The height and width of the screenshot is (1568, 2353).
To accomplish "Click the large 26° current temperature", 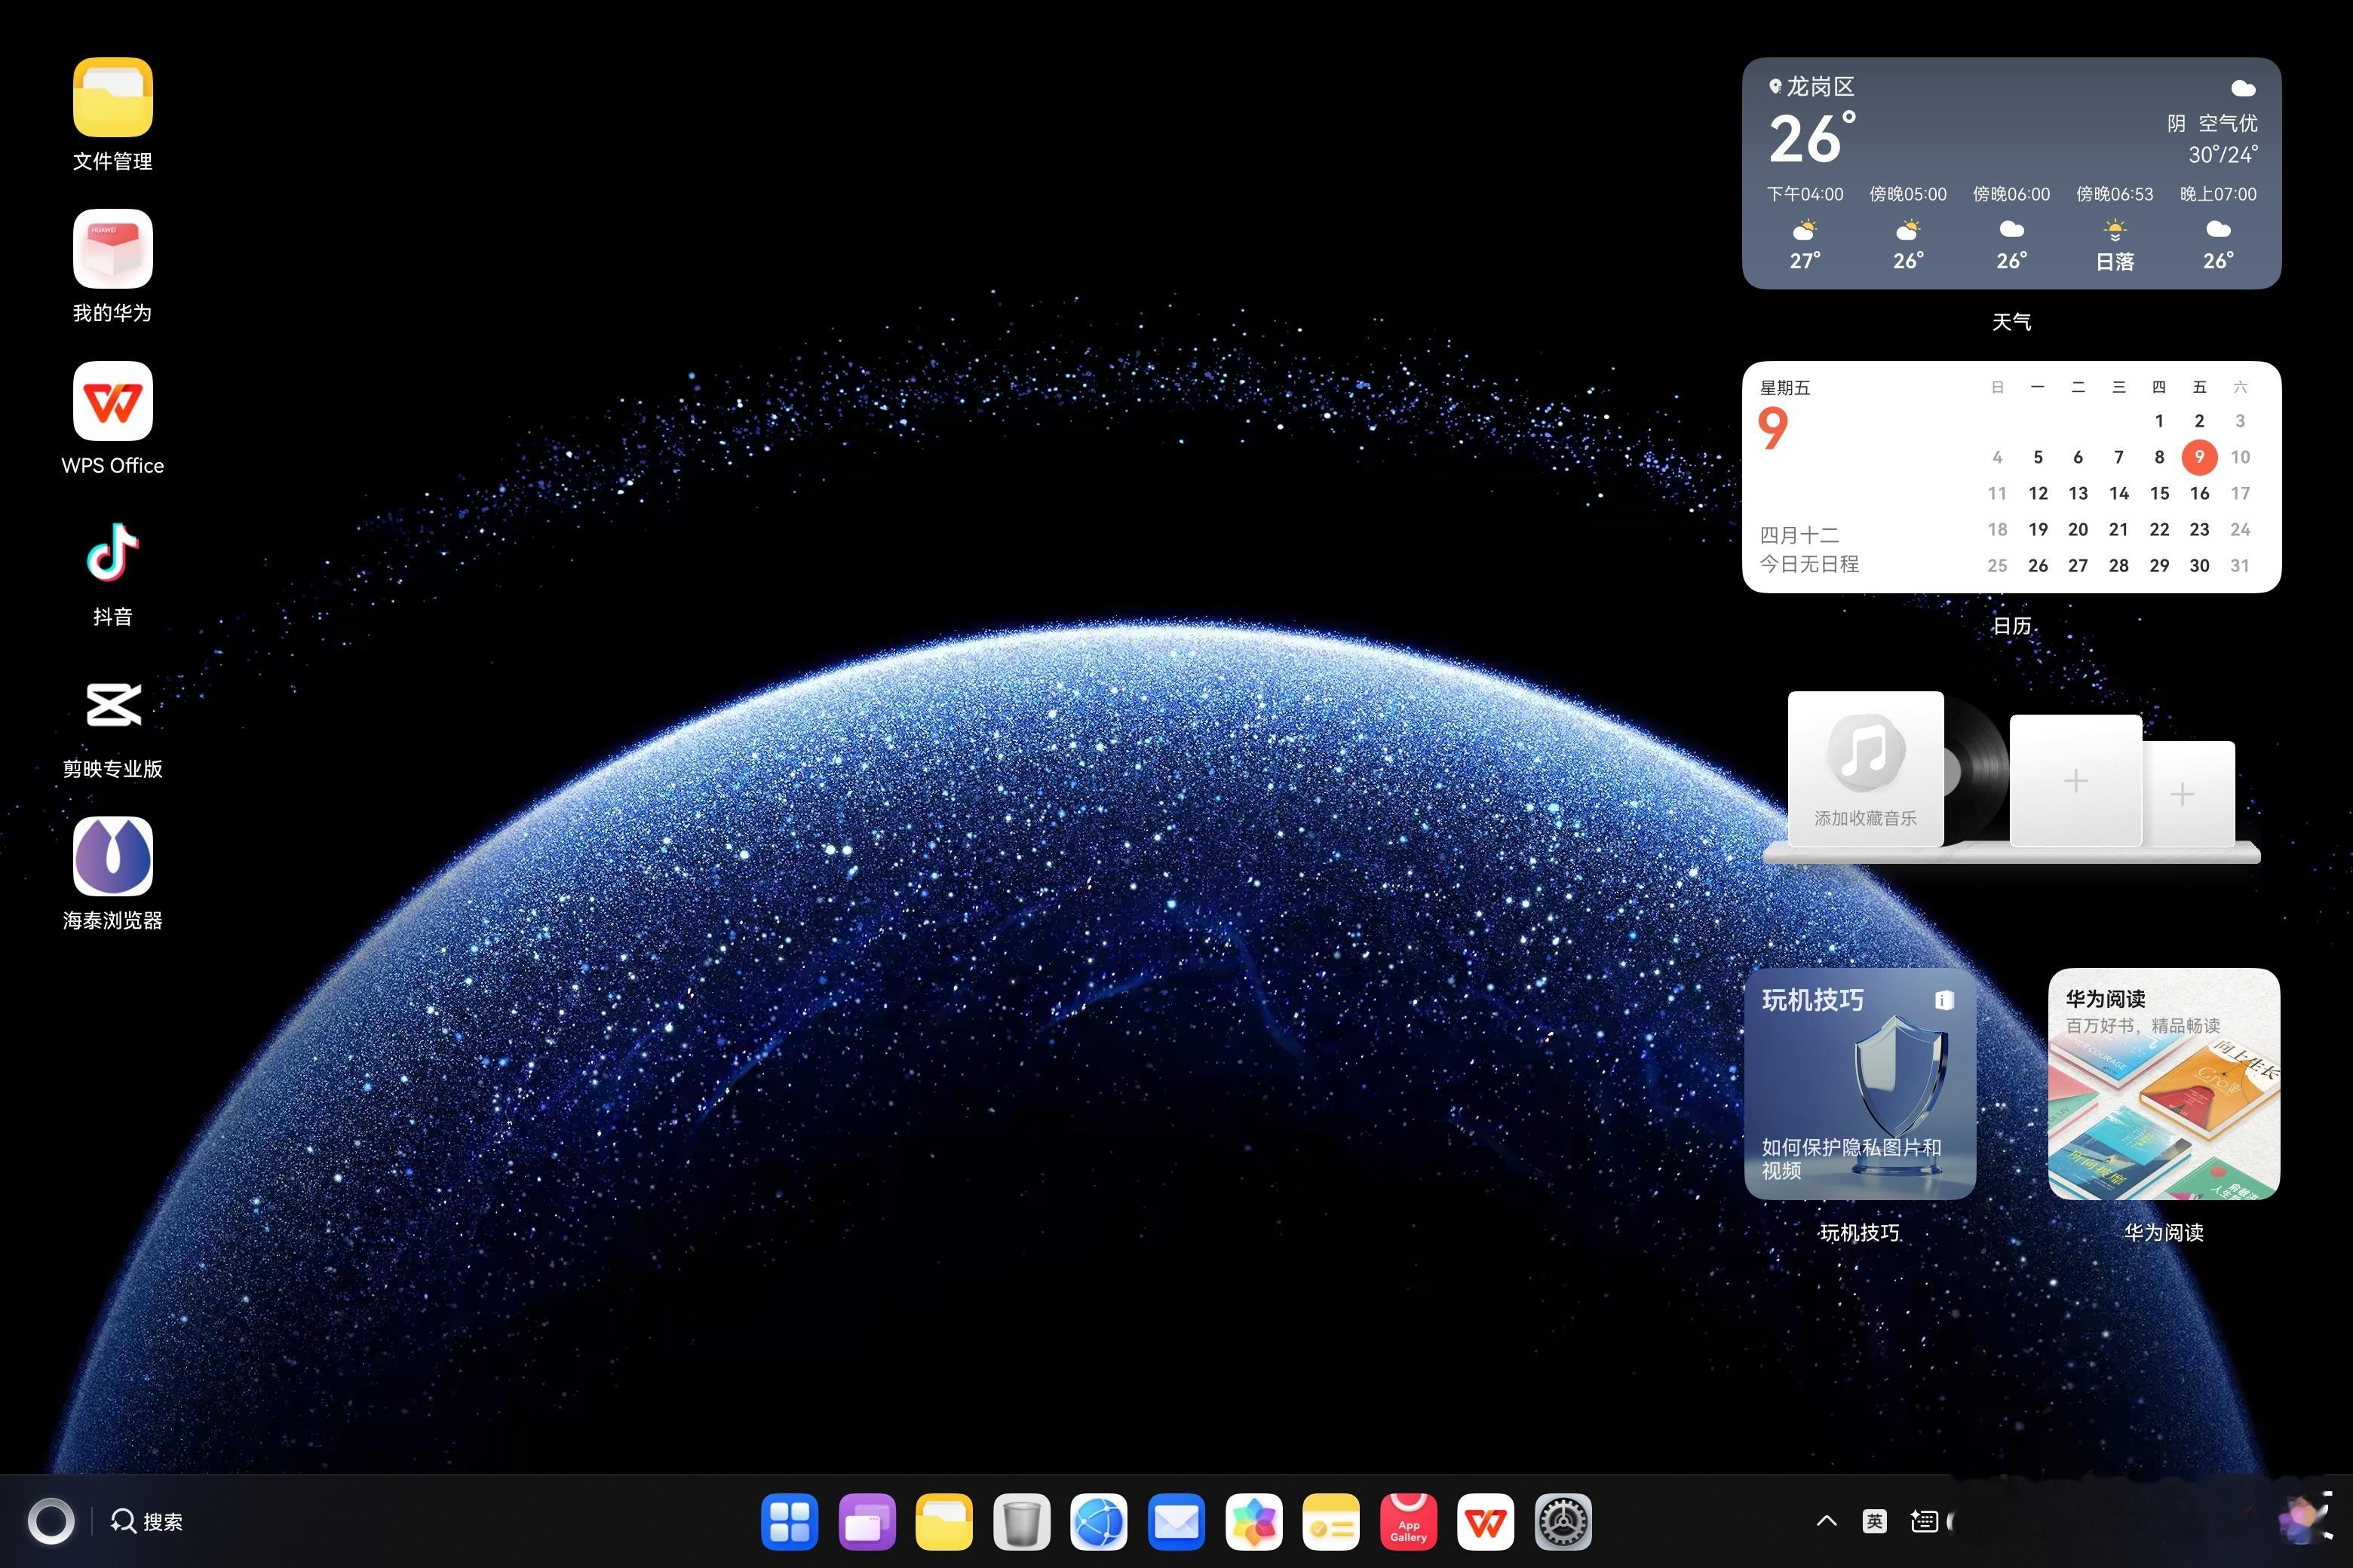I will 1812,138.
